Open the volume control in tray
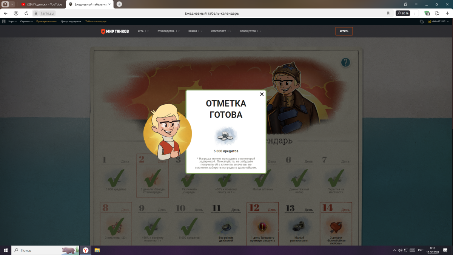The width and height of the screenshot is (453, 255). tap(401, 250)
